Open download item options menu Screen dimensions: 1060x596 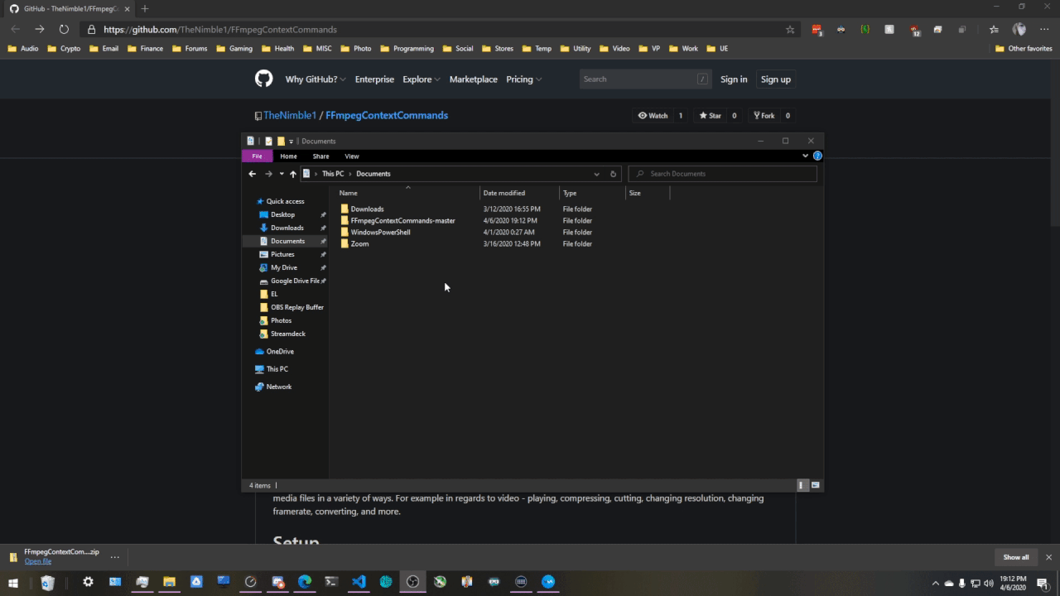[115, 557]
